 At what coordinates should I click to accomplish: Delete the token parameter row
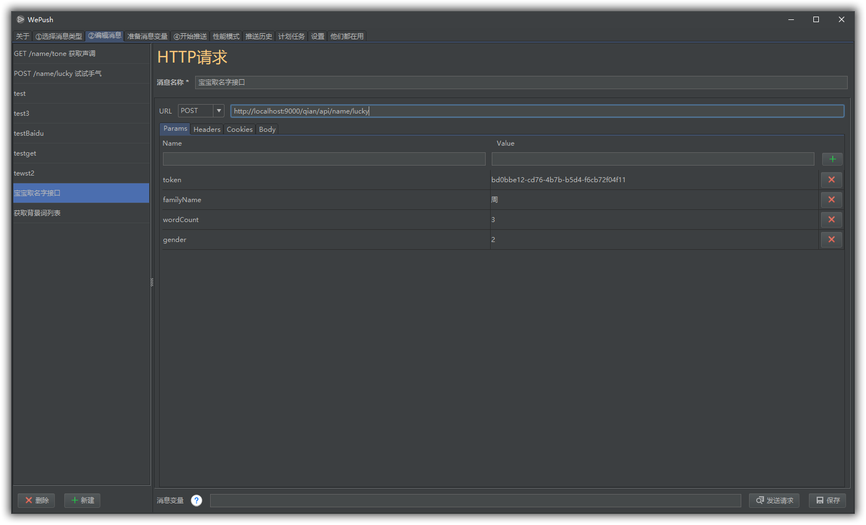(831, 179)
